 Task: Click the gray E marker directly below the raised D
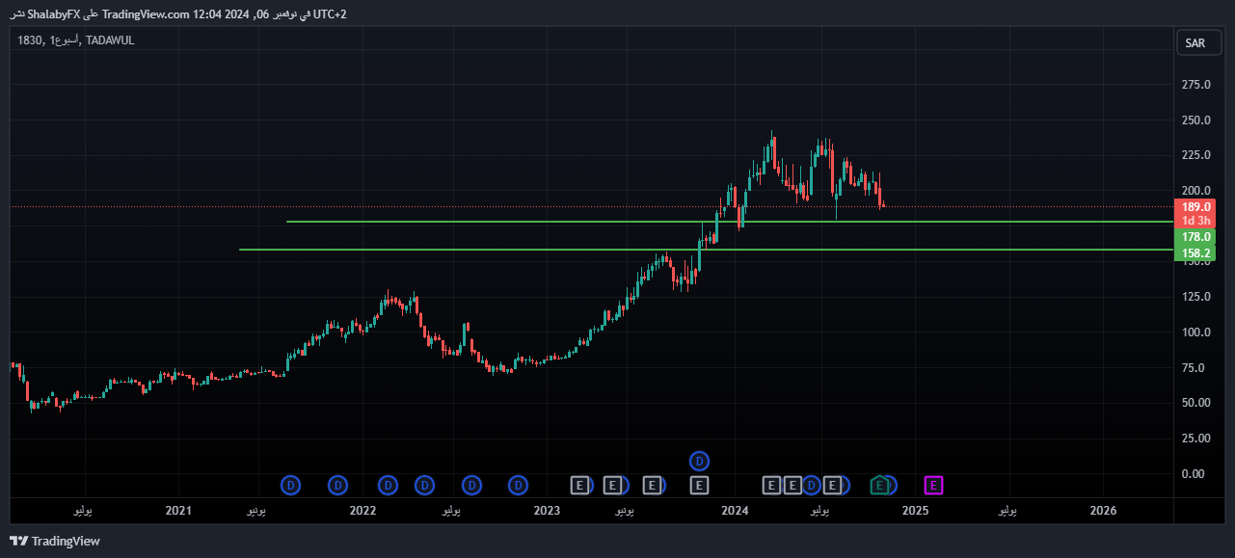(x=700, y=486)
